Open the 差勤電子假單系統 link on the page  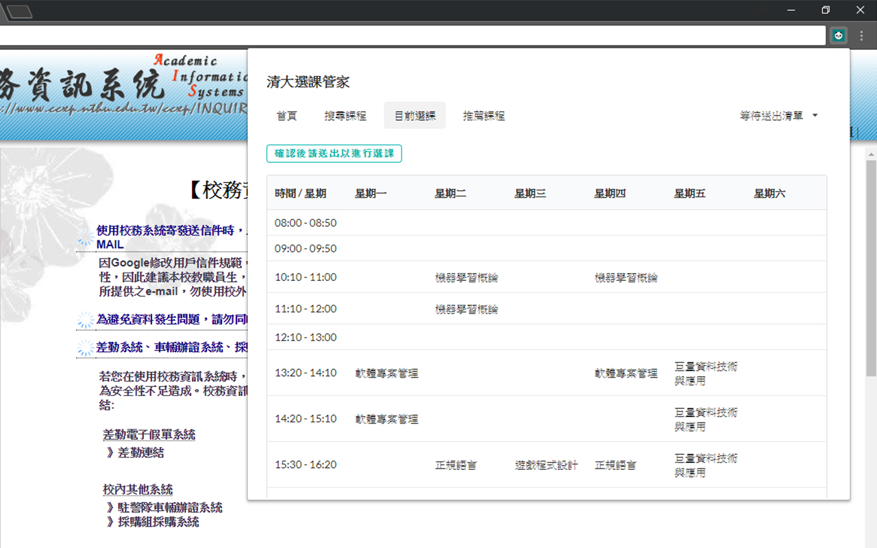coord(149,435)
